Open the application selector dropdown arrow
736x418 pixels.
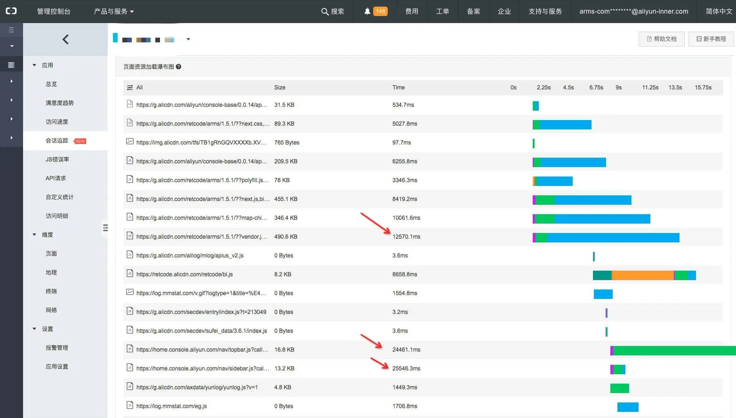(188, 40)
